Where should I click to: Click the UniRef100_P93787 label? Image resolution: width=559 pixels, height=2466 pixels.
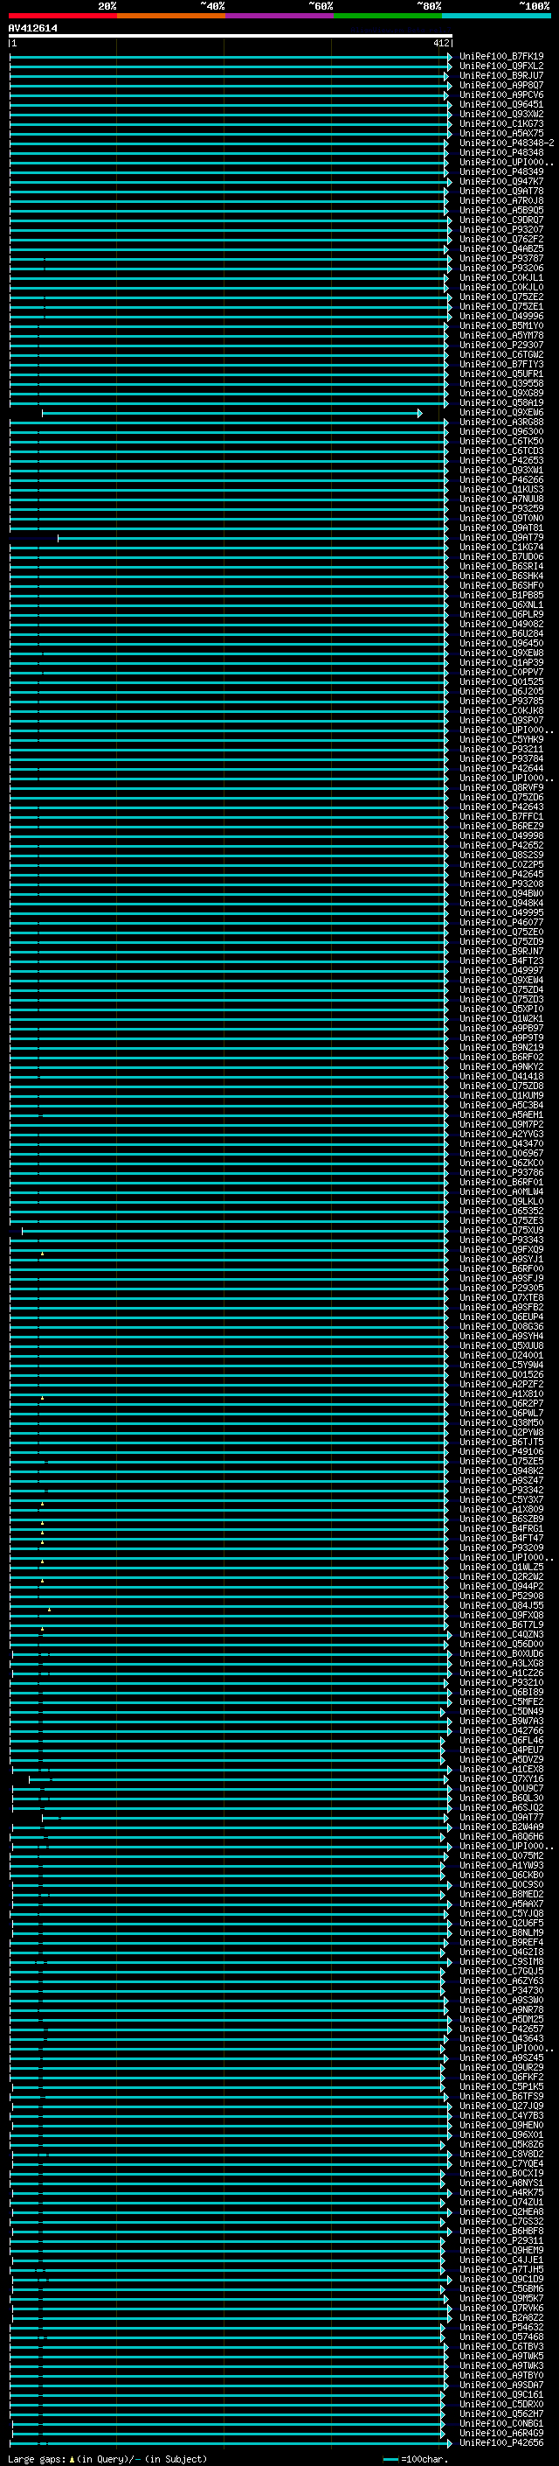[500, 258]
